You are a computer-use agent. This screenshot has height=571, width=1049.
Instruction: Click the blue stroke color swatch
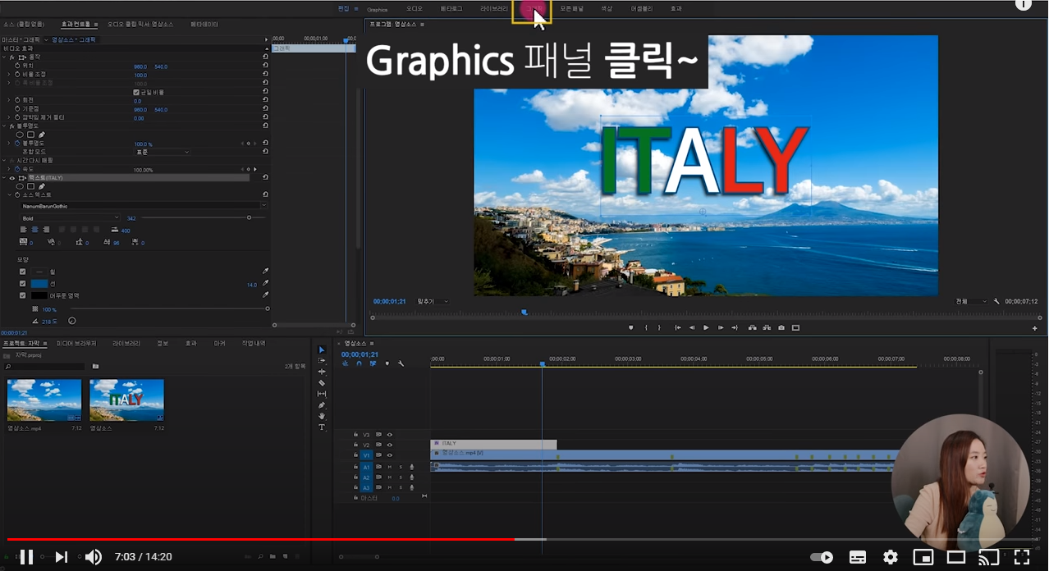pos(39,283)
